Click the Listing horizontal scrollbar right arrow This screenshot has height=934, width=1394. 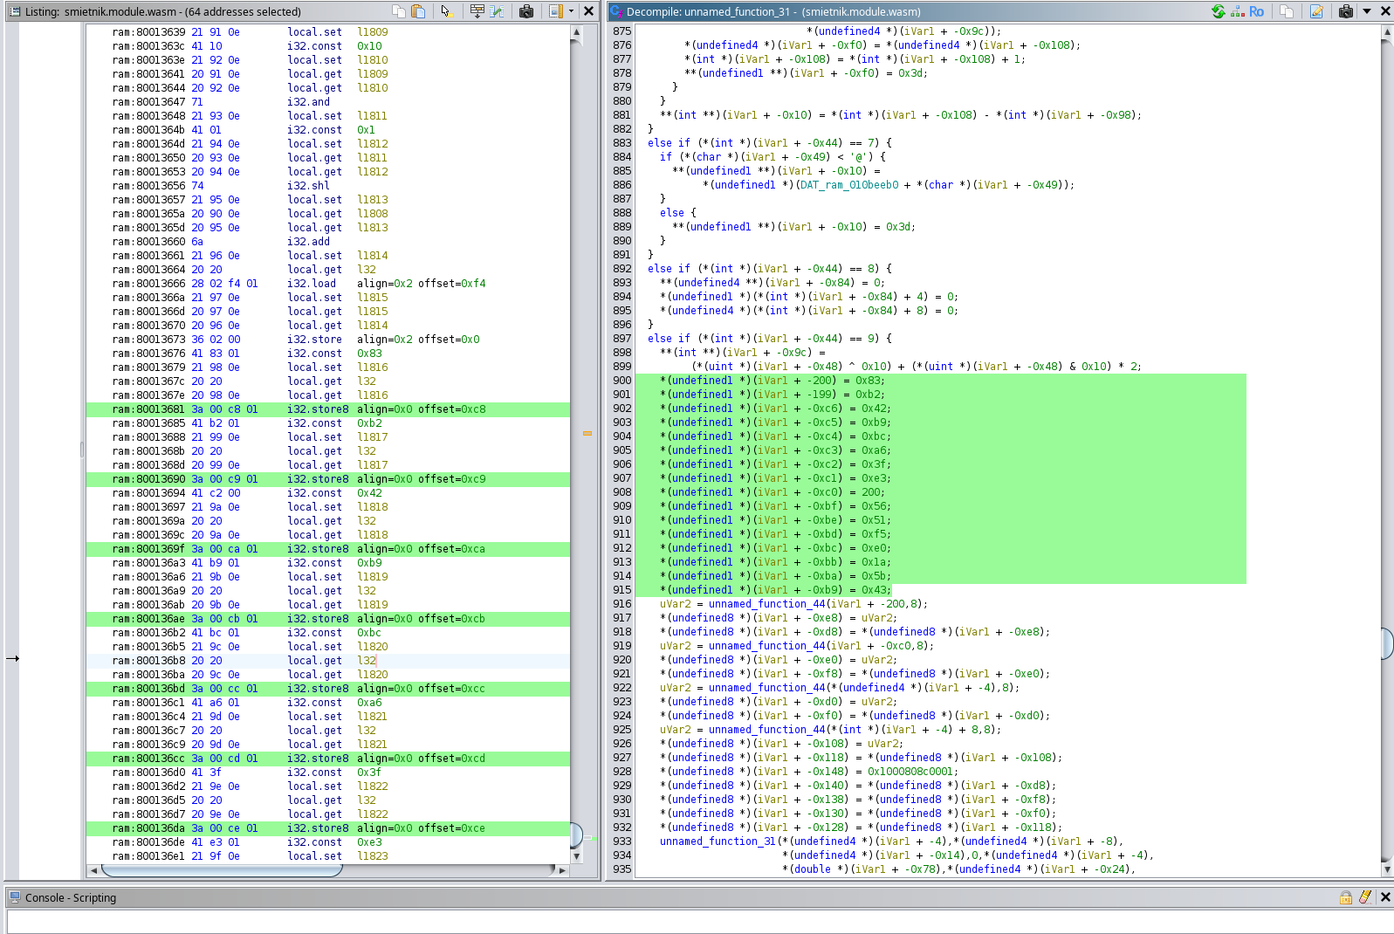click(563, 870)
